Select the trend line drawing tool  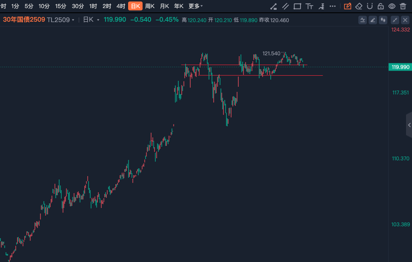tap(274, 6)
